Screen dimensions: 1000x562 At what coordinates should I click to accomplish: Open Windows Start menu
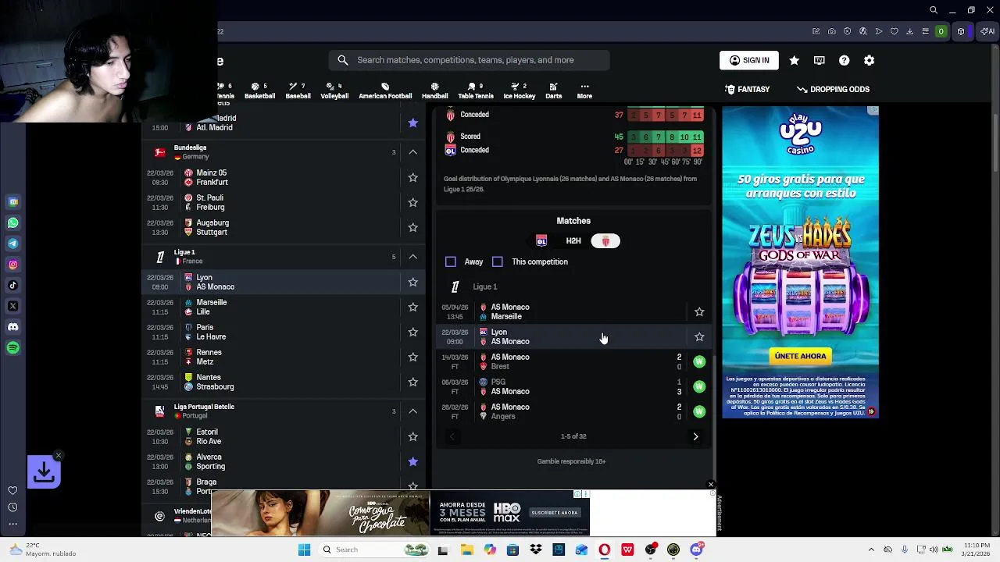[304, 550]
